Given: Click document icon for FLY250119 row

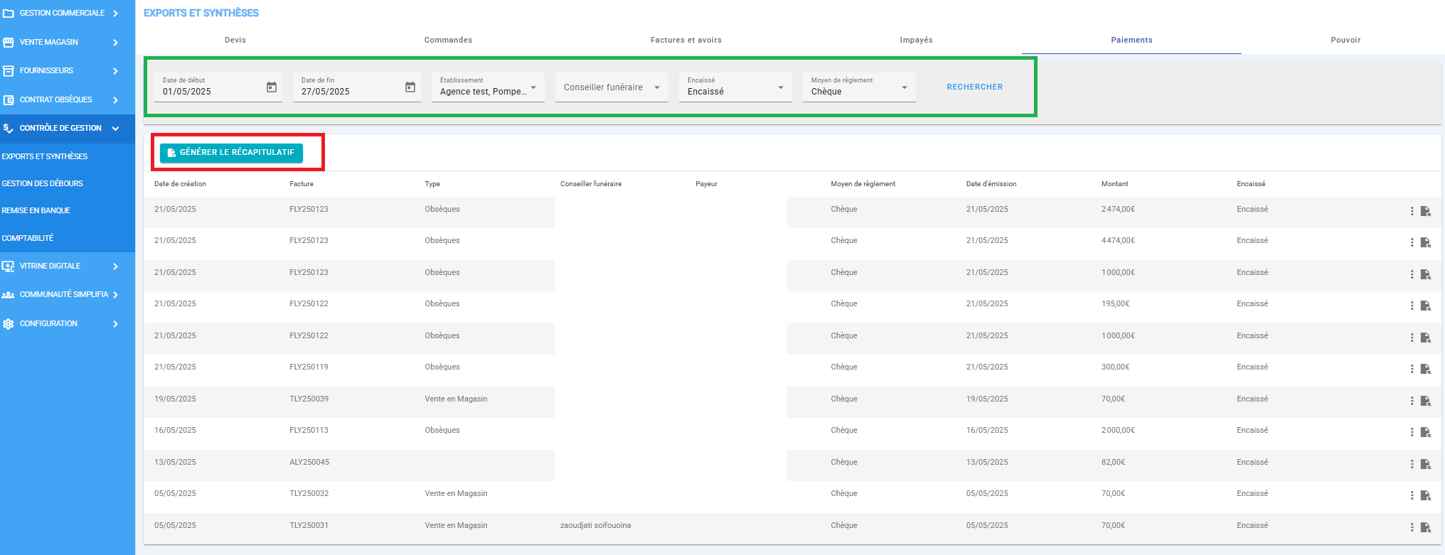Looking at the screenshot, I should click(x=1426, y=369).
